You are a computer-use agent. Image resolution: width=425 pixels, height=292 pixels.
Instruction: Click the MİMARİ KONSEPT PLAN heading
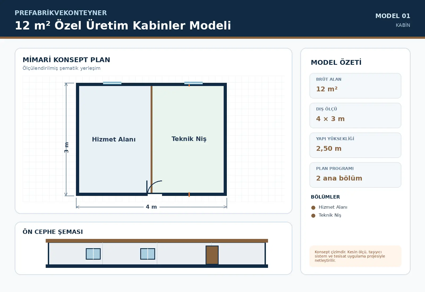[66, 60]
